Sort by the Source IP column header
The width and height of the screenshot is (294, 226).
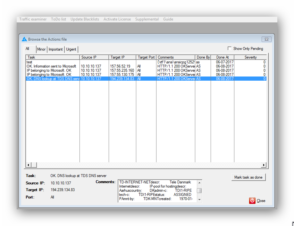(x=94, y=57)
